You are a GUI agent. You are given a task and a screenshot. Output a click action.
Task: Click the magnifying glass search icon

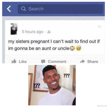click(x=24, y=9)
